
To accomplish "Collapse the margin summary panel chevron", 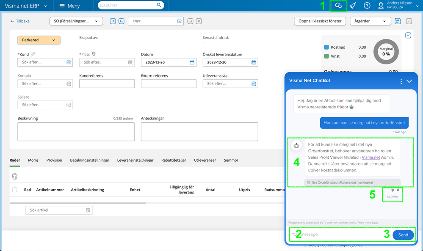I will tap(408, 35).
